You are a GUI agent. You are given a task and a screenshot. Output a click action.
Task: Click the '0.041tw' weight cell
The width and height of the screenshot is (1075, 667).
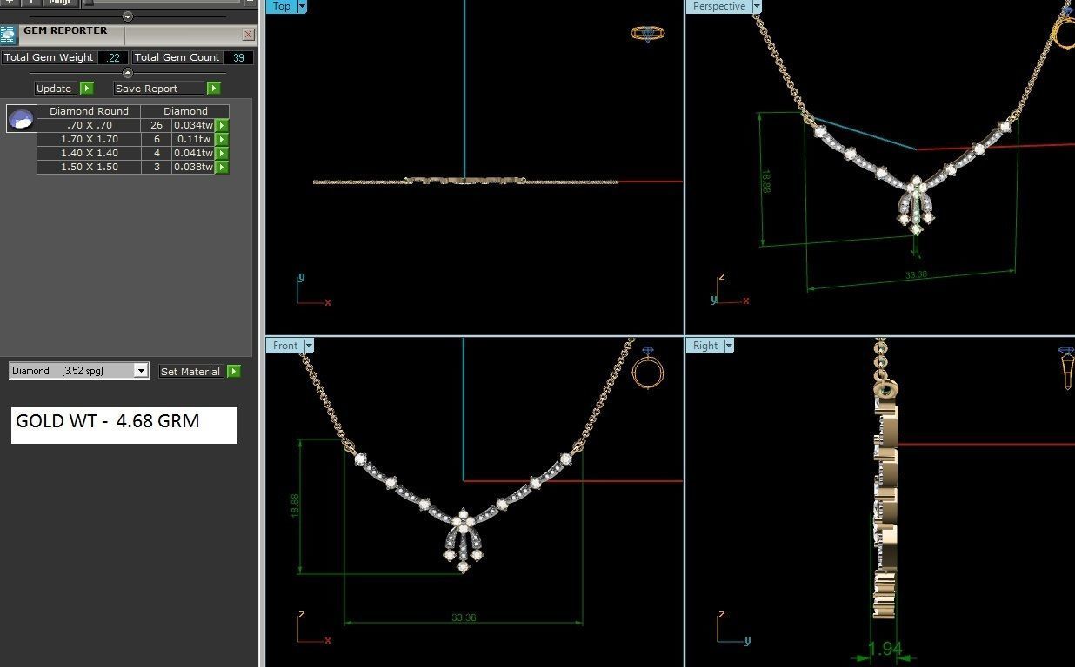[x=193, y=153]
